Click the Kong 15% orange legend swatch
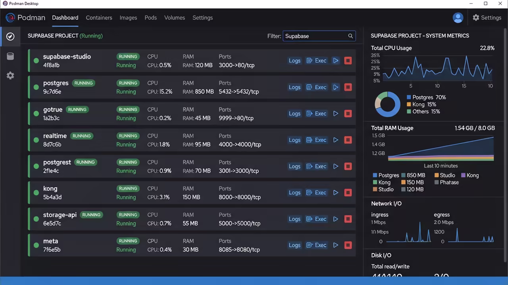The image size is (508, 285). [409, 104]
